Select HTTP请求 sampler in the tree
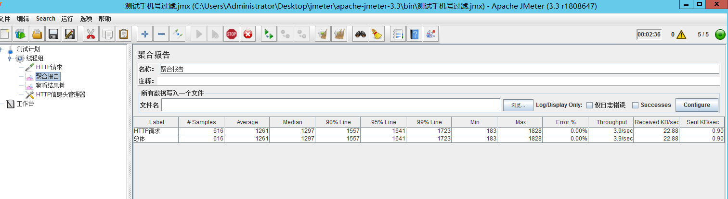Viewport: 728px width, 199px height. (x=49, y=67)
